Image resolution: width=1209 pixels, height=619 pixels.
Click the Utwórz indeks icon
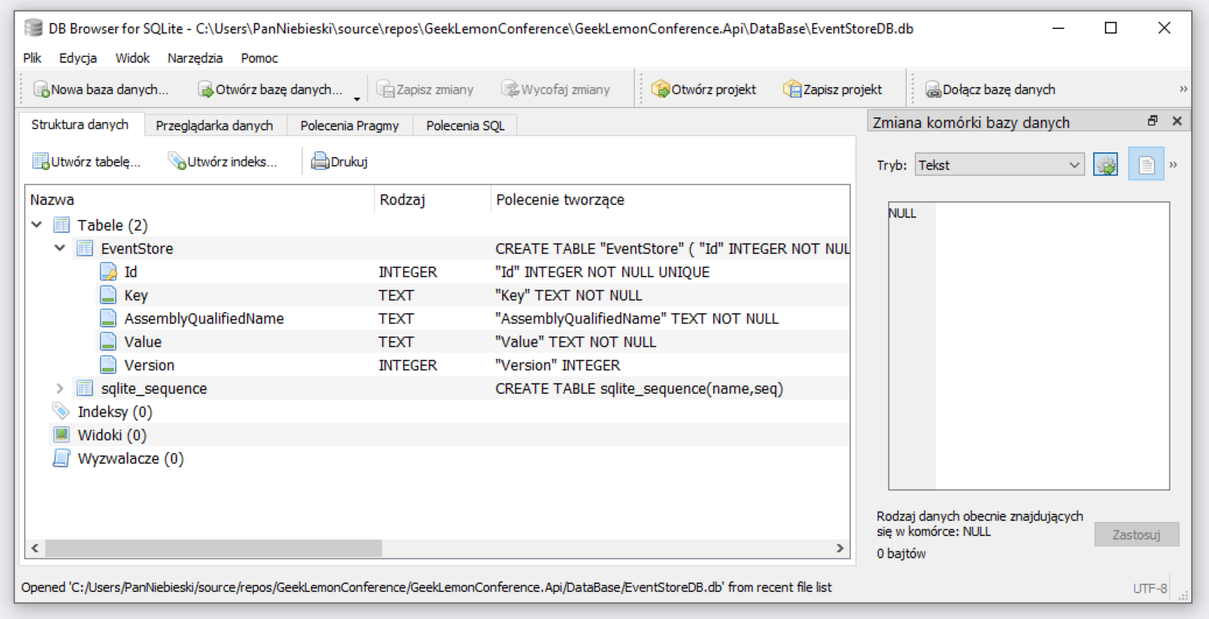(177, 162)
